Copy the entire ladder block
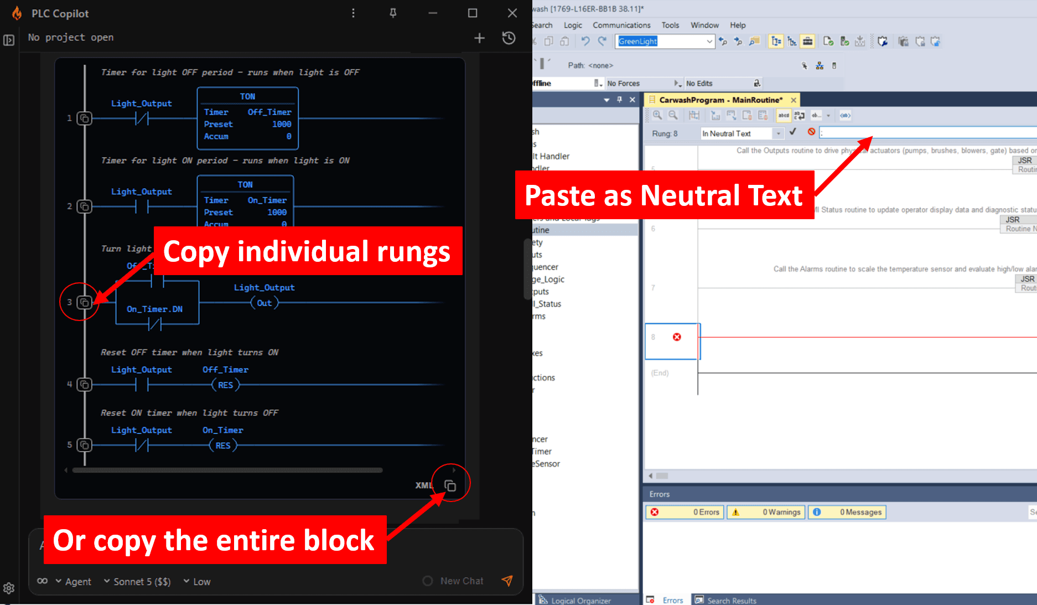 click(x=450, y=485)
